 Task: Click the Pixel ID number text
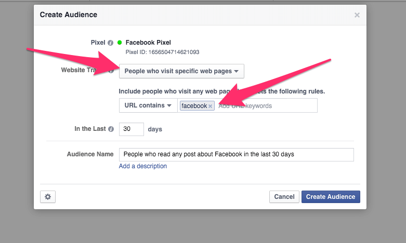pyautogui.click(x=162, y=52)
